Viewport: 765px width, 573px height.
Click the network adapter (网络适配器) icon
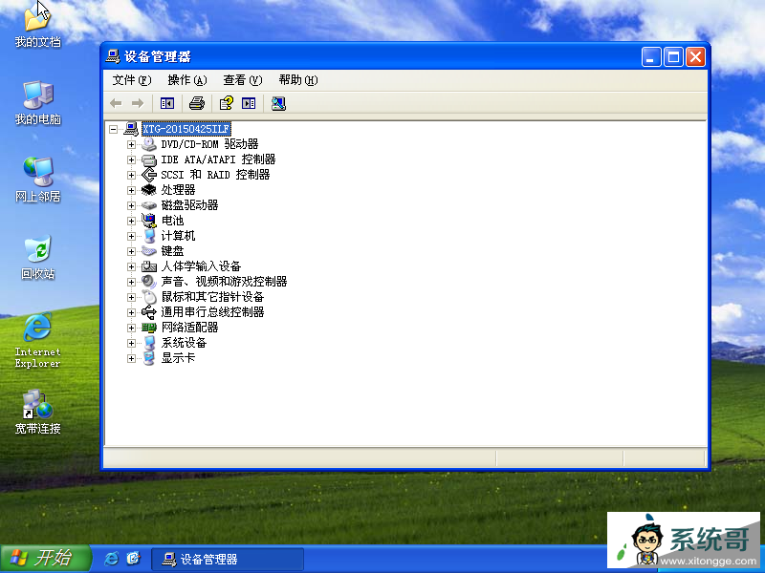pos(149,328)
